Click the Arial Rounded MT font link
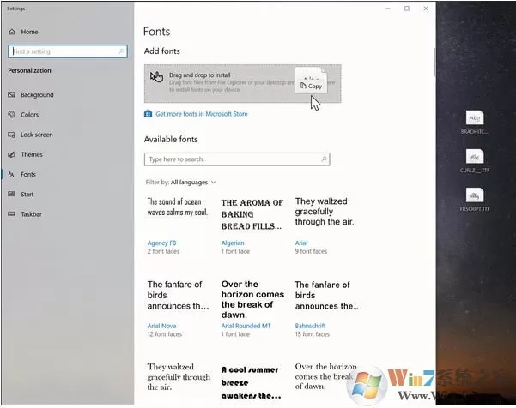This screenshot has width=516, height=408. pos(246,326)
